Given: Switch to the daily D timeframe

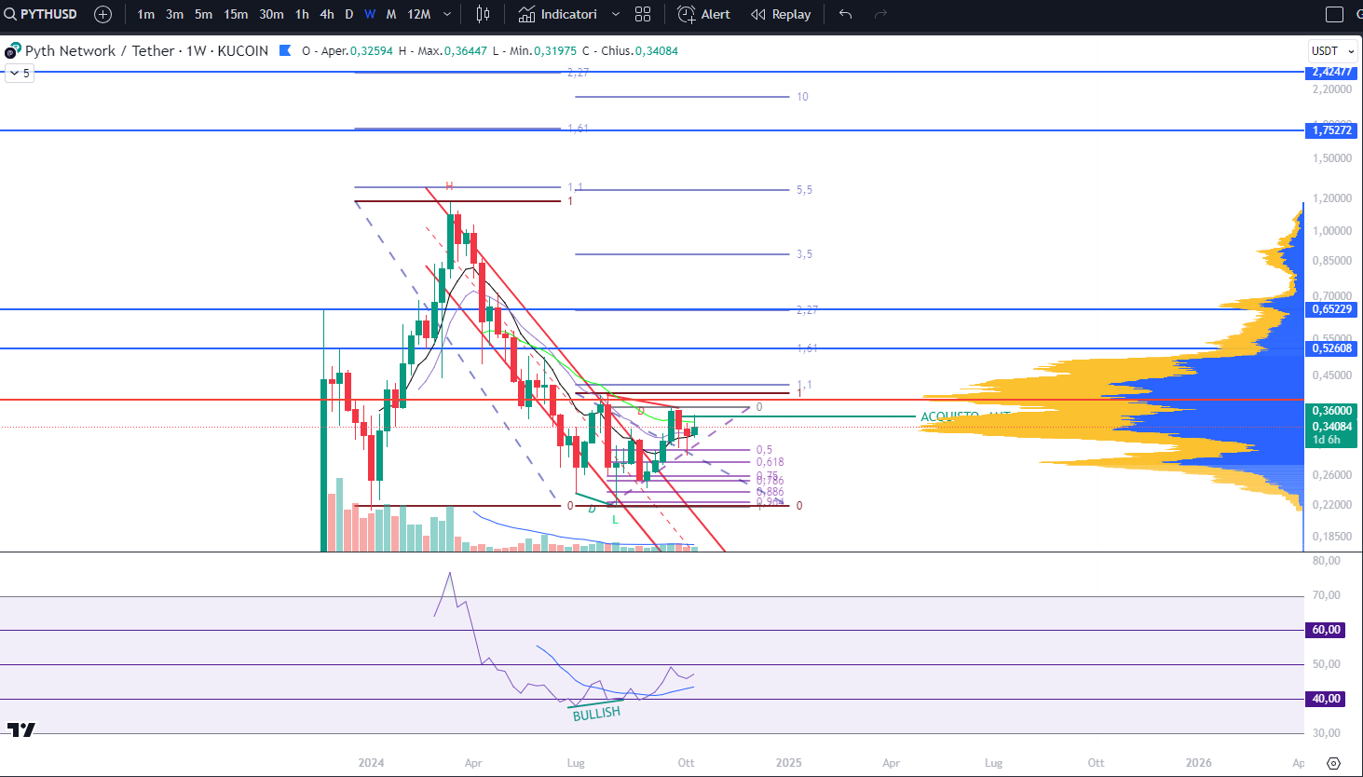Looking at the screenshot, I should pos(349,14).
